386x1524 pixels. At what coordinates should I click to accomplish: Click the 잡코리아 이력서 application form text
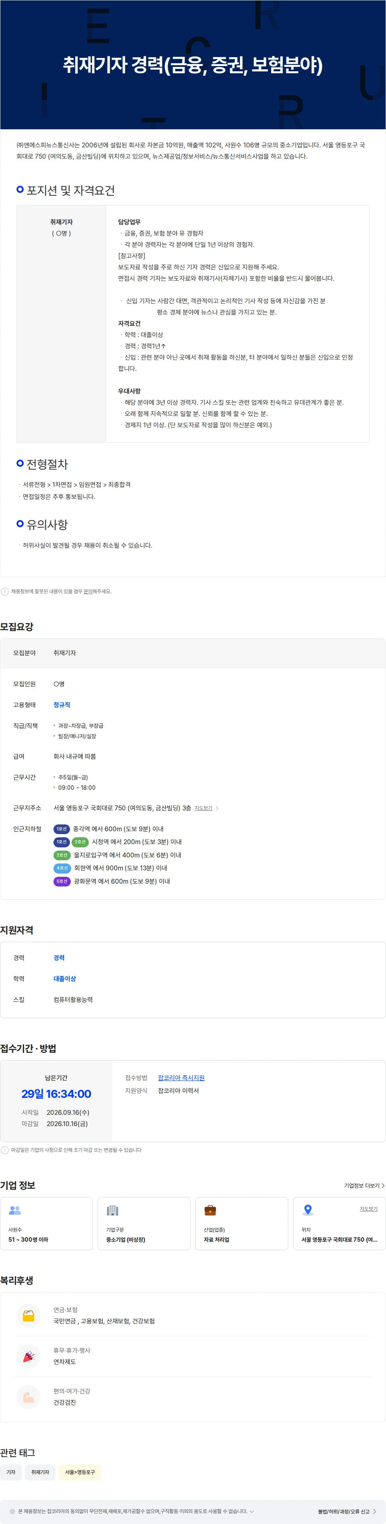178,1090
